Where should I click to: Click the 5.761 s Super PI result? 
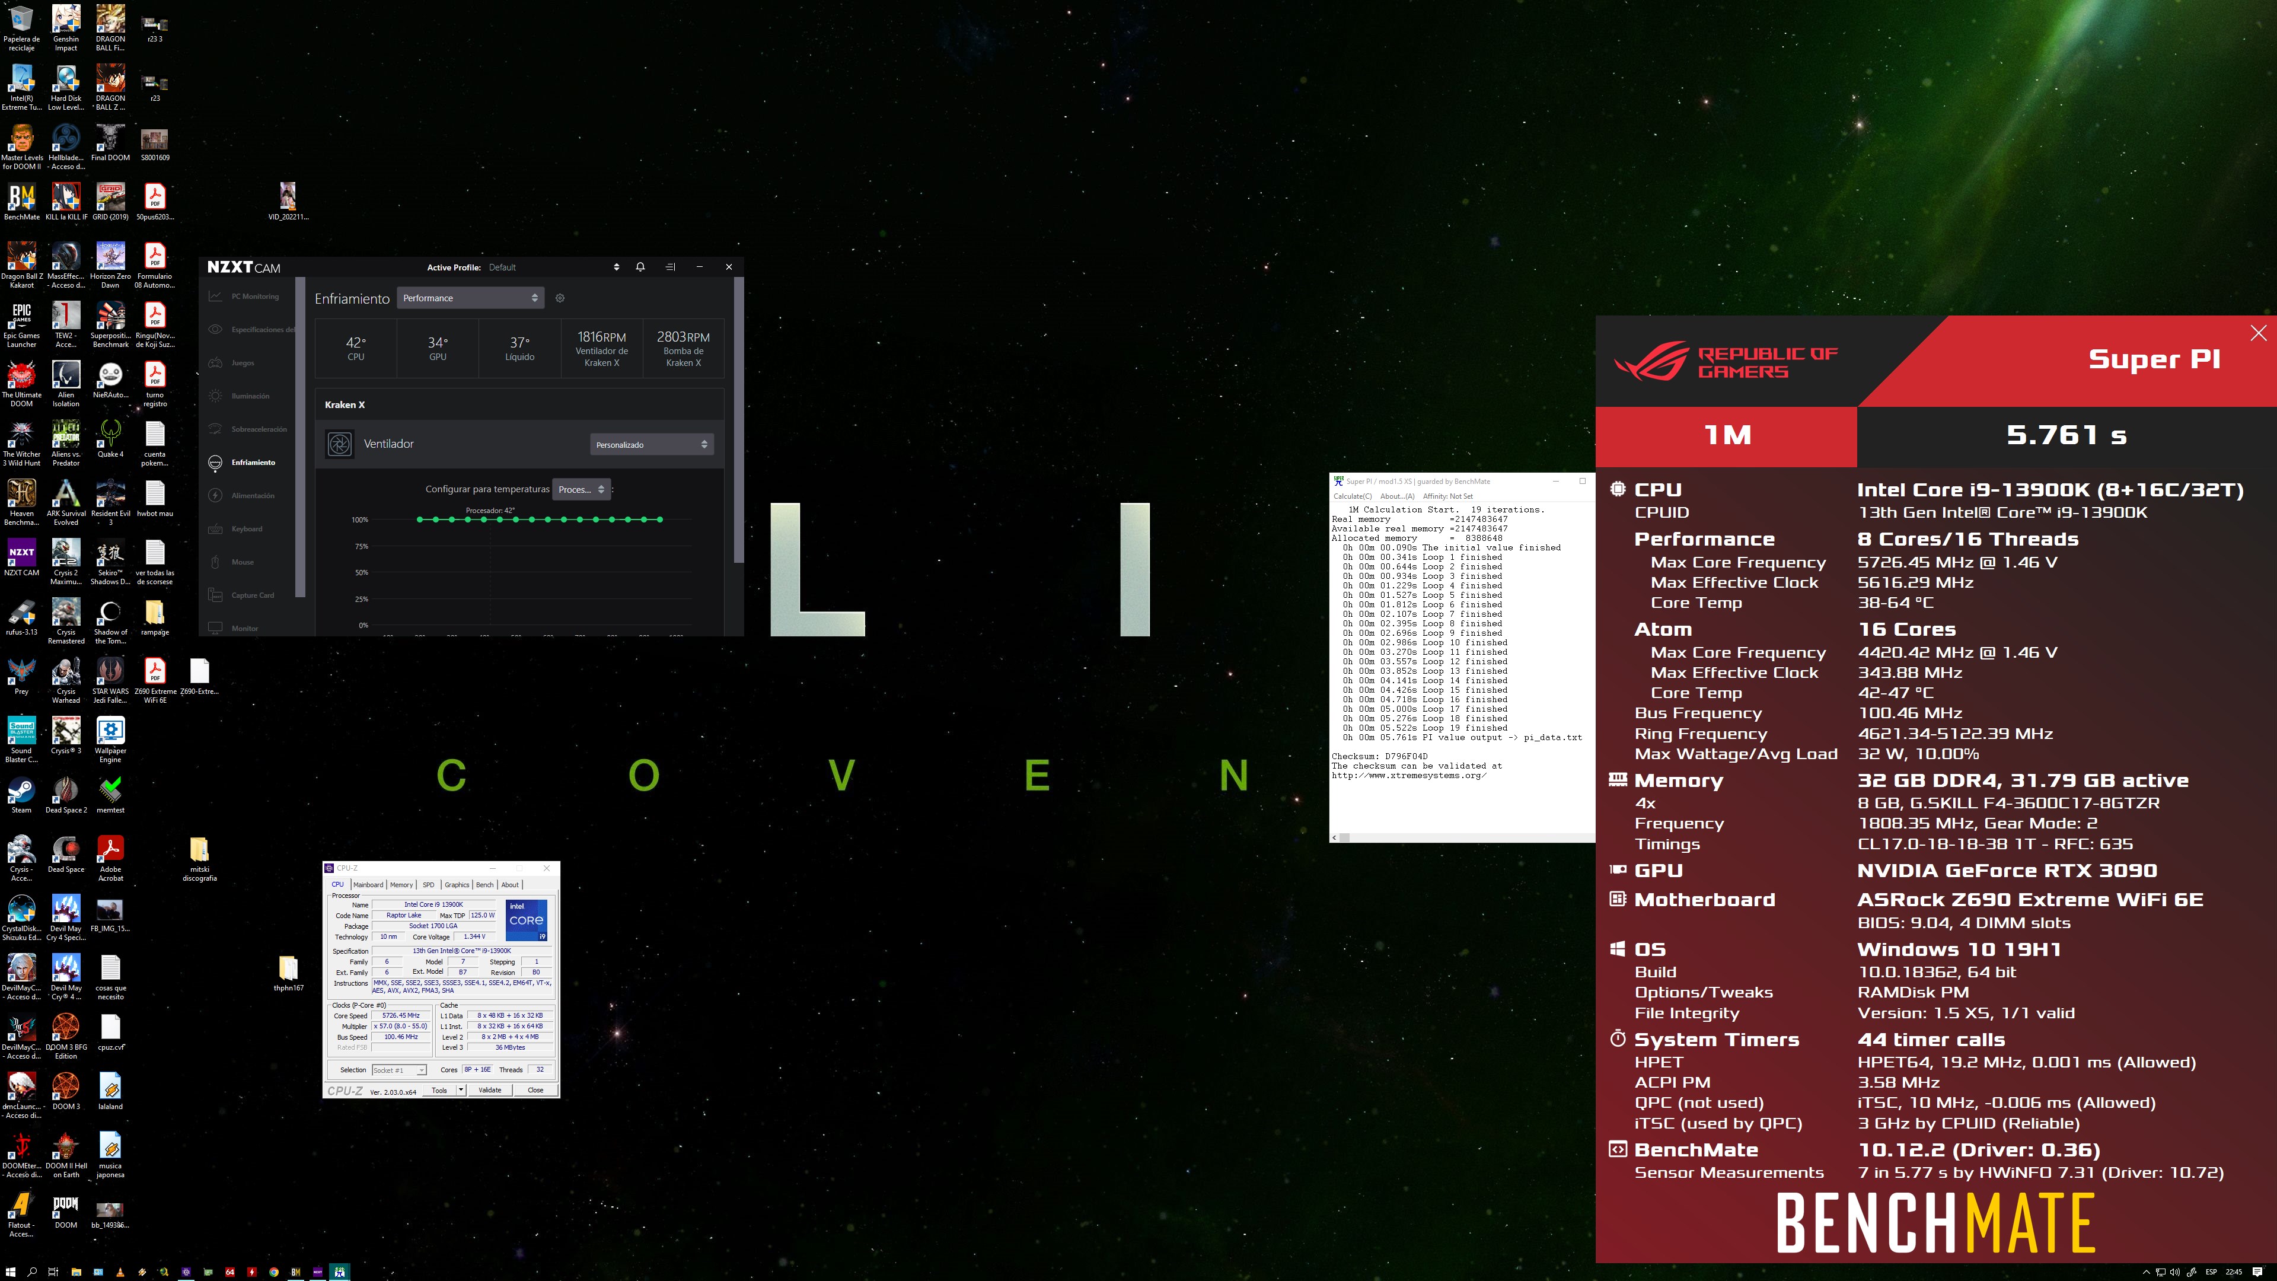coord(2066,435)
